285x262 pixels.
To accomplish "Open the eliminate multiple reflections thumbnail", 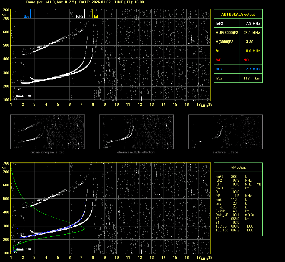I will click(136, 132).
